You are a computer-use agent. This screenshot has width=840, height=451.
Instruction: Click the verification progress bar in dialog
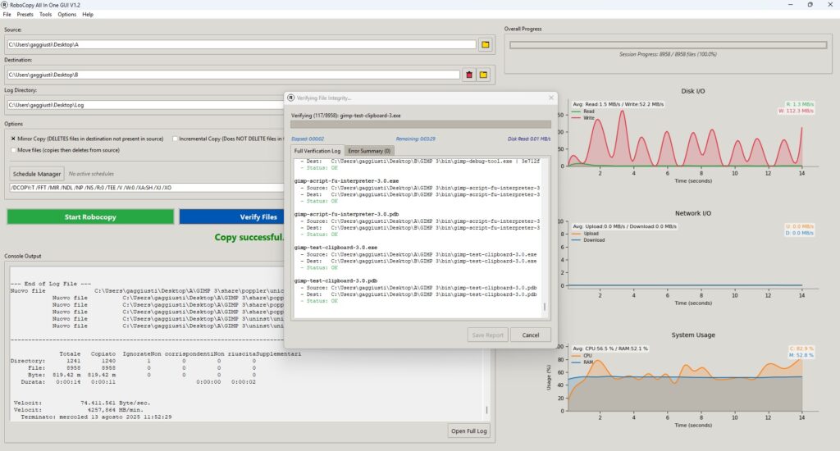coord(421,125)
